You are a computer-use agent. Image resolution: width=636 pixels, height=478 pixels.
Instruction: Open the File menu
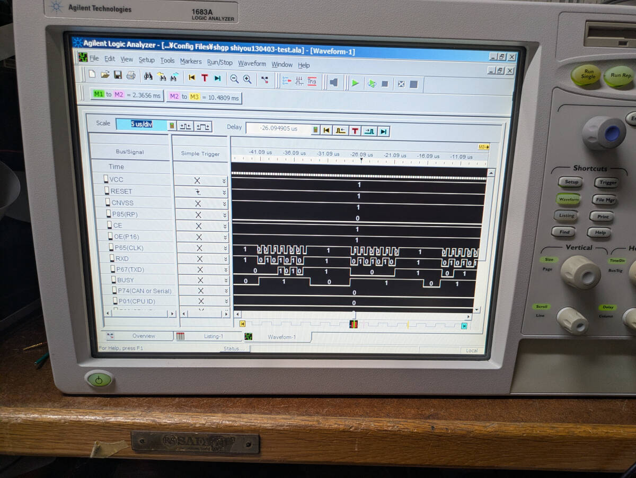pyautogui.click(x=94, y=58)
